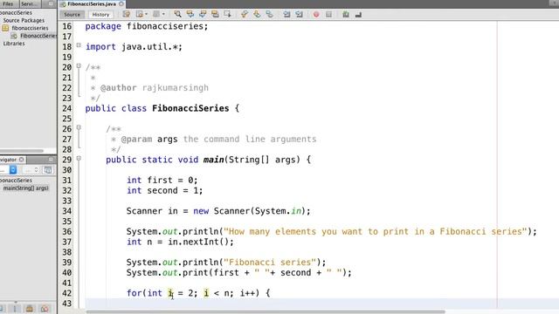Toggle Highlight Search icon
This screenshot has width=559, height=314.
click(x=215, y=14)
